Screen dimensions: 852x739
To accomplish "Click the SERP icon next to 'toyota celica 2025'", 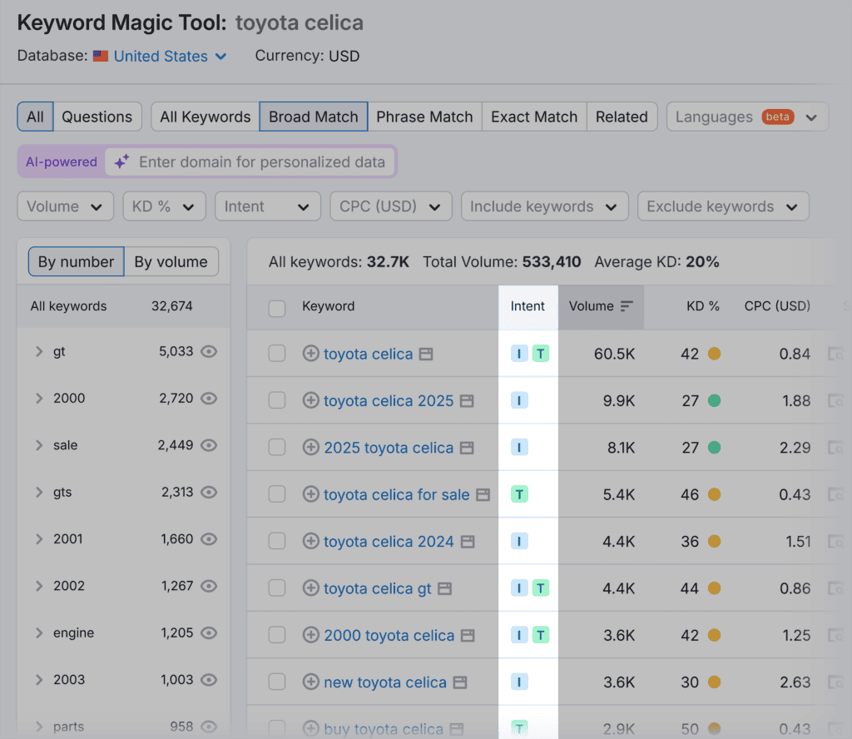I will [x=467, y=401].
